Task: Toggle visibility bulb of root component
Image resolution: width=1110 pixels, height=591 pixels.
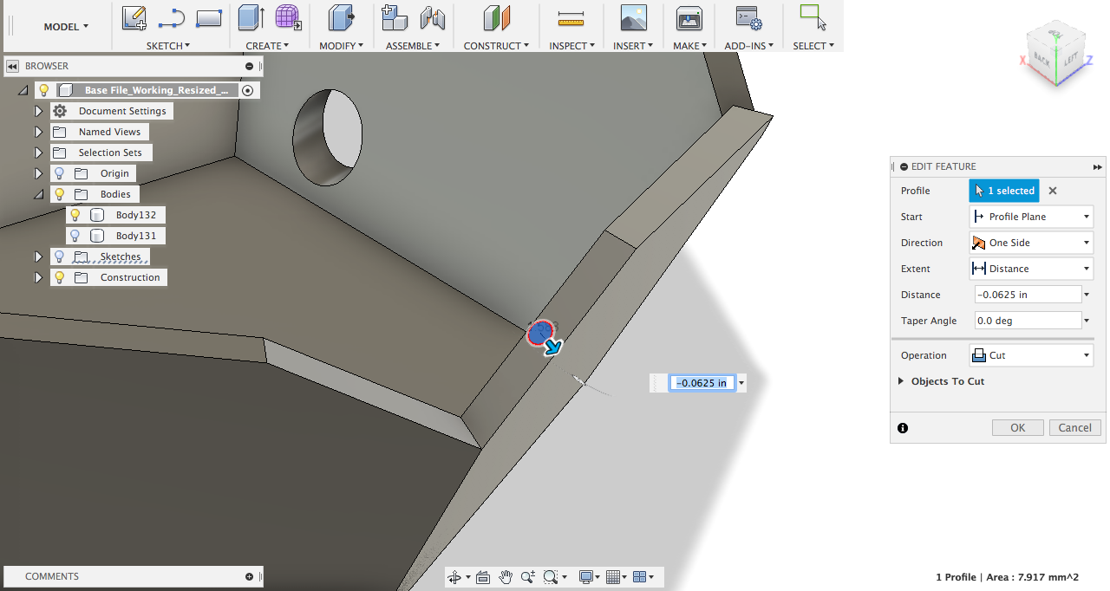Action: point(43,90)
